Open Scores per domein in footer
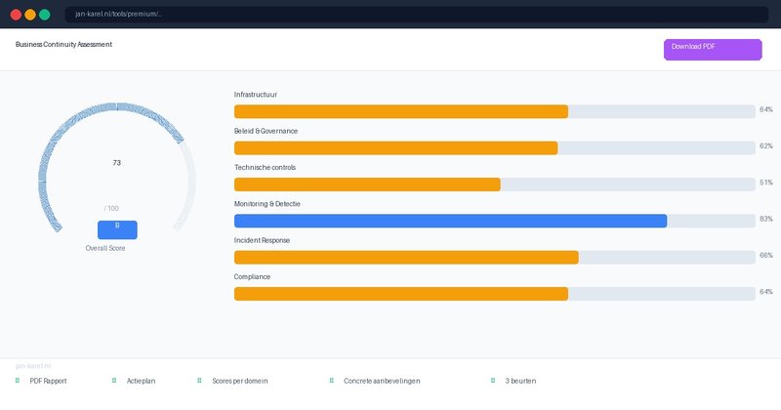 pyautogui.click(x=239, y=381)
